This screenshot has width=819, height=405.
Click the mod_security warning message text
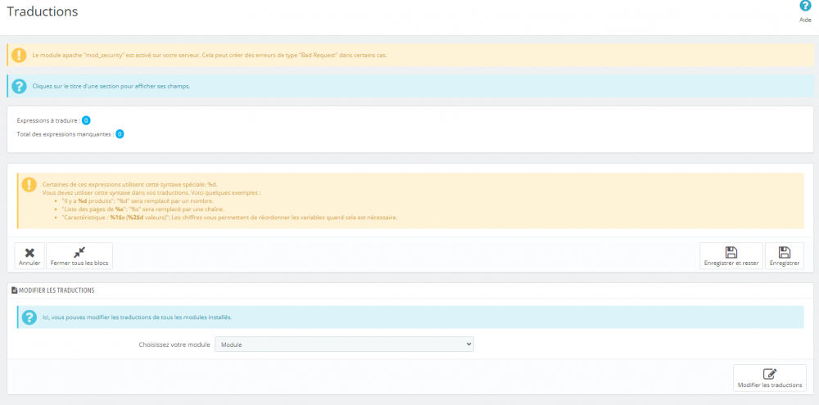pyautogui.click(x=210, y=55)
